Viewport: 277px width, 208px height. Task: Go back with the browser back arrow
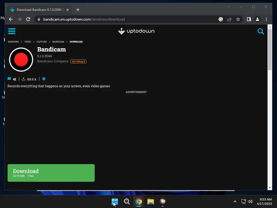pyautogui.click(x=11, y=19)
